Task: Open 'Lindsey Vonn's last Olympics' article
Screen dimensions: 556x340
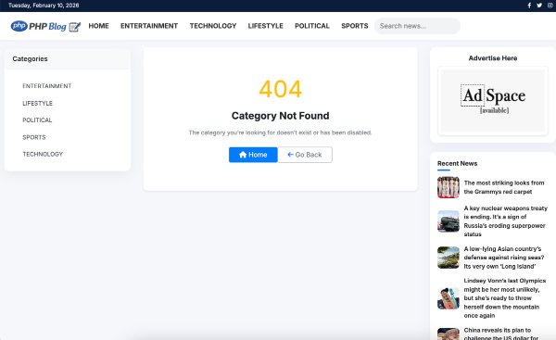Action: [x=505, y=298]
